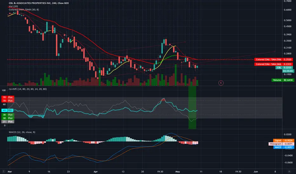Select the 'rsi+Mfi (14, 80, 20...)' indicator legend
Image resolution: width=296 pixels, height=174 pixels.
pyautogui.click(x=28, y=89)
